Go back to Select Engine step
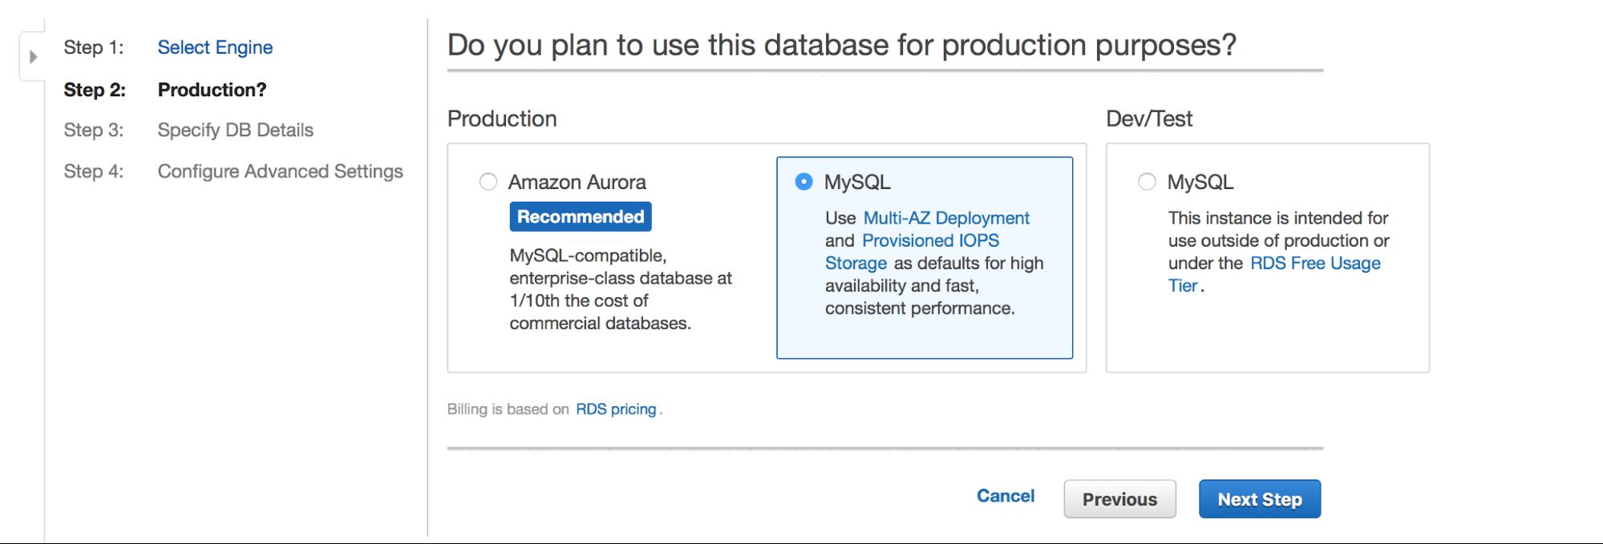 215,47
